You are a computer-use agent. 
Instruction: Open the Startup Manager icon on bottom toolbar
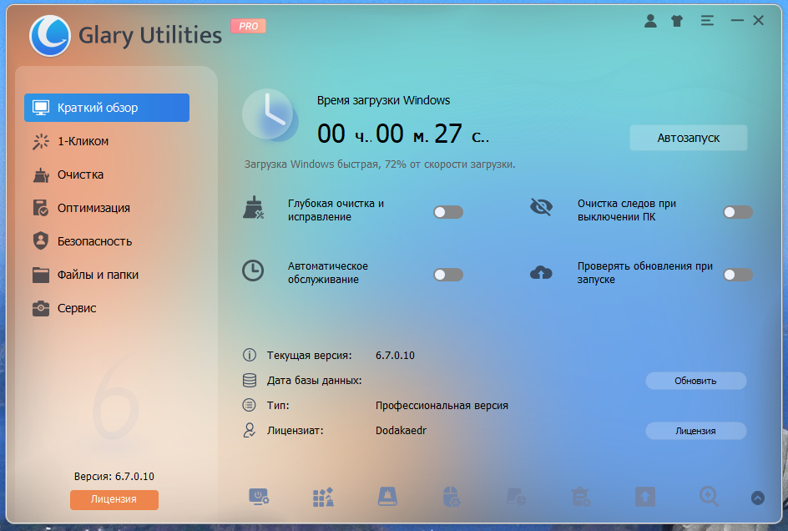point(258,496)
